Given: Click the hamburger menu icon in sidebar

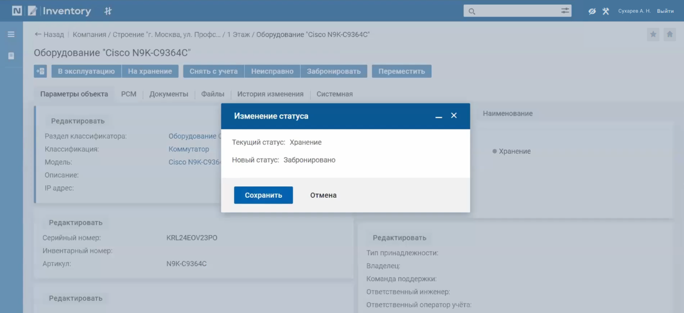Looking at the screenshot, I should click(11, 34).
